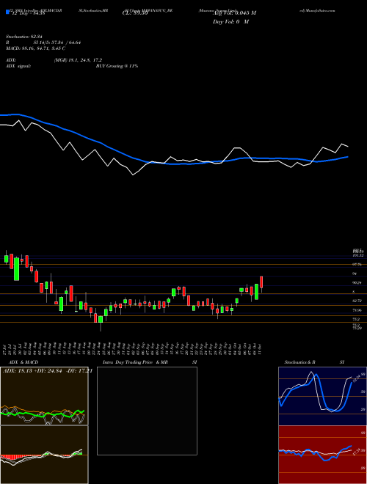Click the blue SMA legend square
Image resolution: width=367 pixels, height=484 pixels.
7,12
